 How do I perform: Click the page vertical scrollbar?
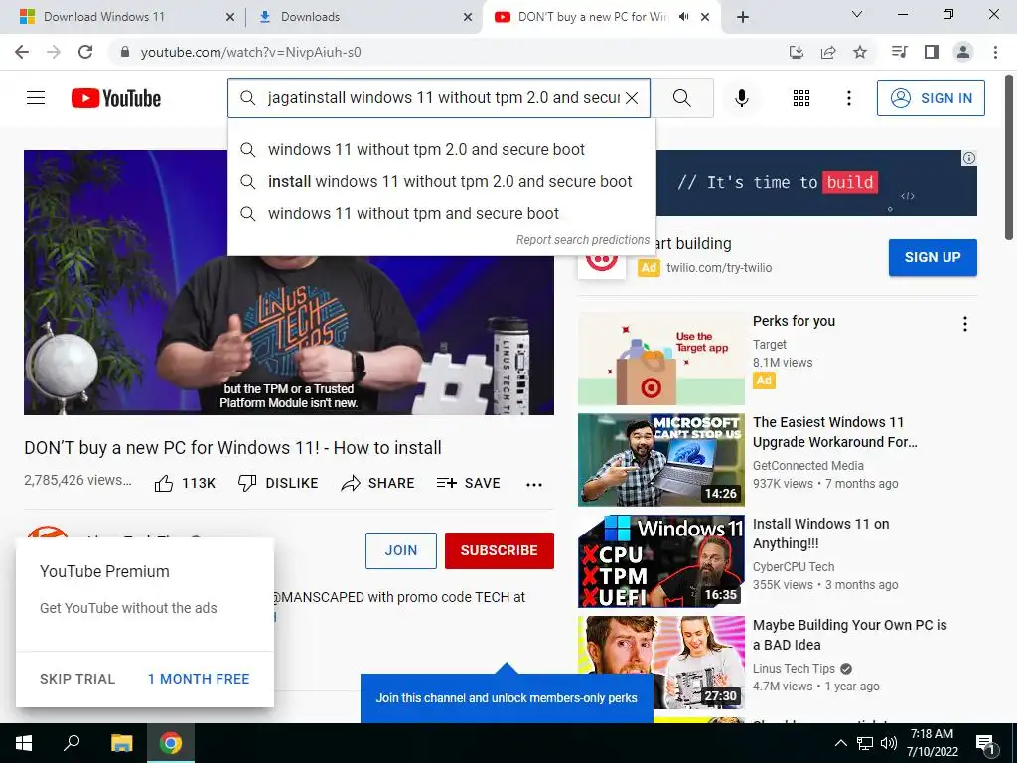pyautogui.click(x=1009, y=156)
